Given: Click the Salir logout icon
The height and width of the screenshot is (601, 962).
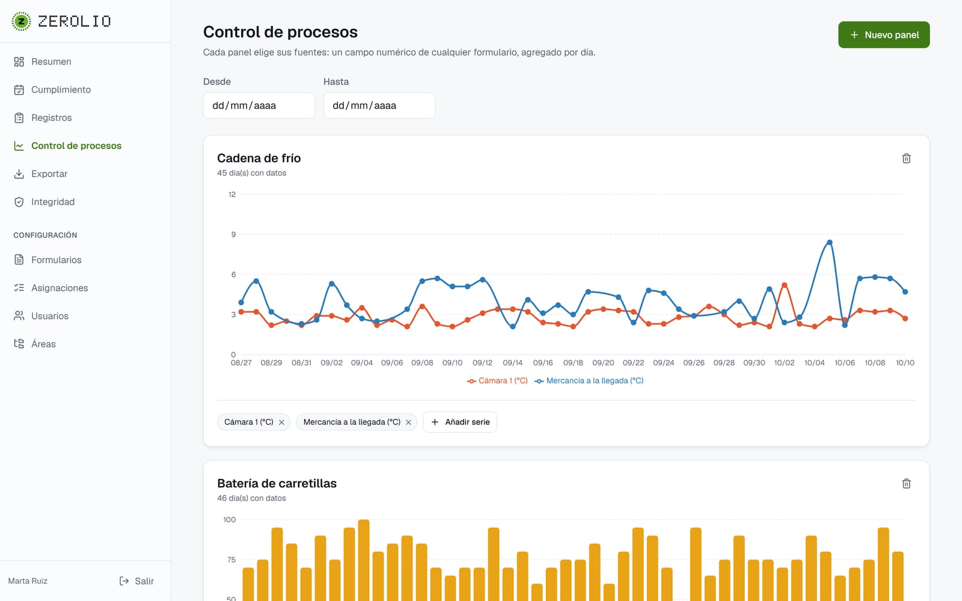Looking at the screenshot, I should [x=124, y=581].
